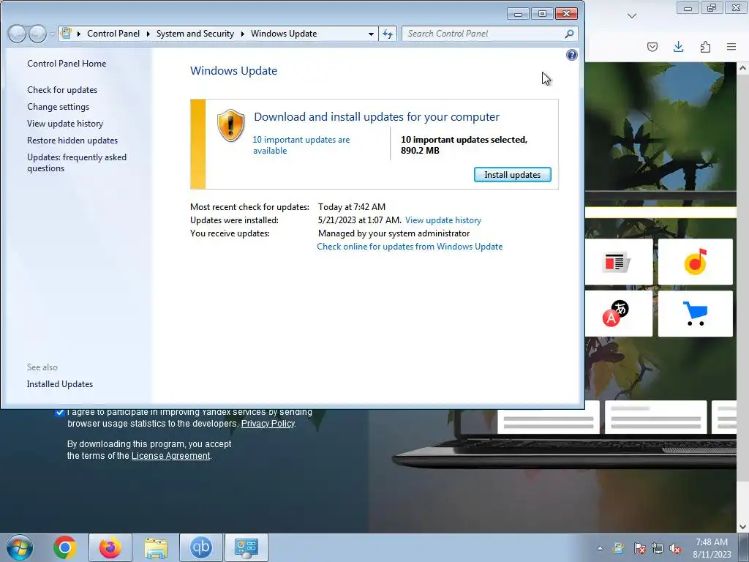Open recent pages dropdown next to navigation arrows

tap(51, 34)
